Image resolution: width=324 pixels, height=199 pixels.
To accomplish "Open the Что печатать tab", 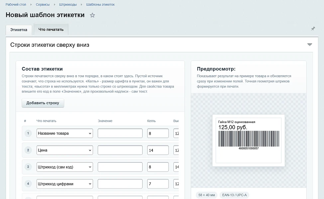I will 51,29.
